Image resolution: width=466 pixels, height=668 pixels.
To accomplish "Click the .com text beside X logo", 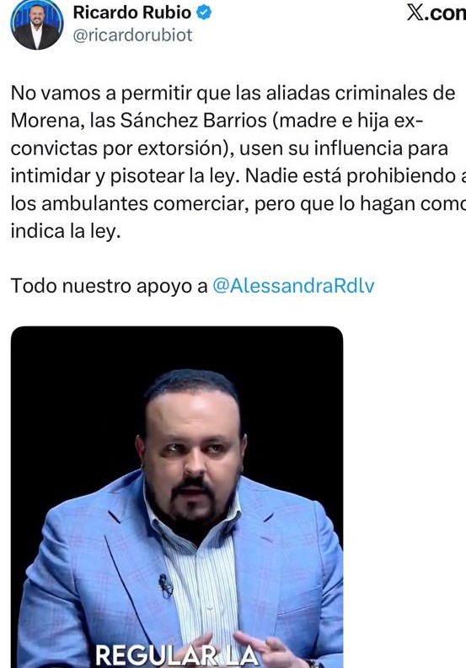I will point(445,13).
